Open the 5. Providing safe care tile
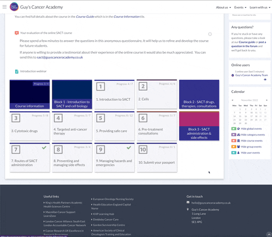The height and width of the screenshot is (237, 272). pyautogui.click(x=114, y=126)
